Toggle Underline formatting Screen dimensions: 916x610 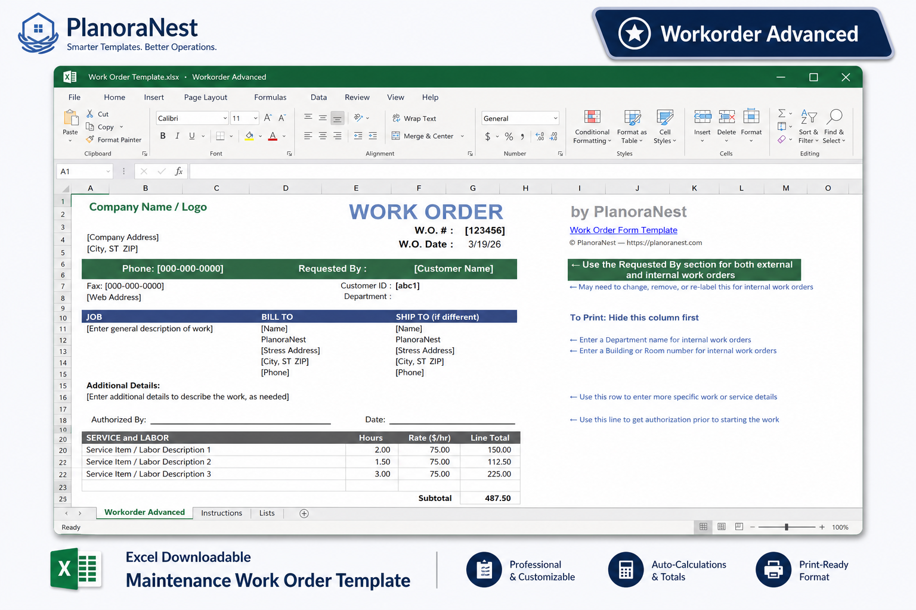[x=192, y=136]
